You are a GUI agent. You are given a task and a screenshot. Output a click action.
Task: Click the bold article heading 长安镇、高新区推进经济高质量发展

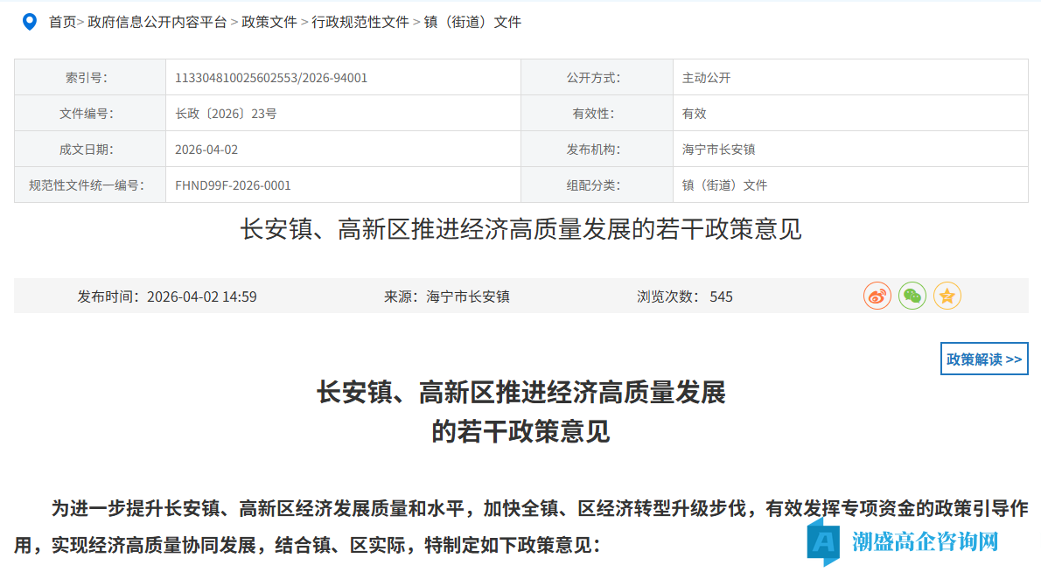[521, 392]
